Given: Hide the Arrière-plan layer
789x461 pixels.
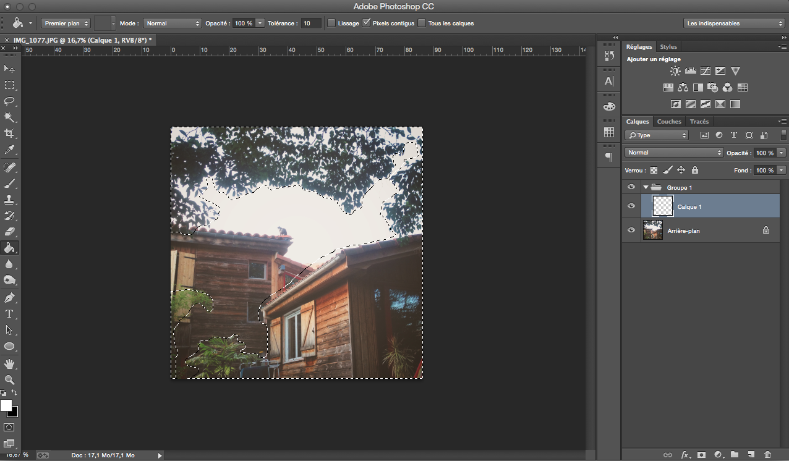Looking at the screenshot, I should click(631, 230).
